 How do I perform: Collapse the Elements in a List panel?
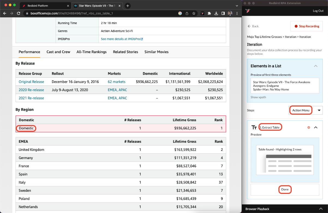[x=315, y=66]
